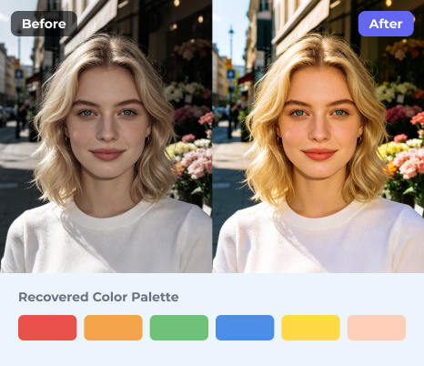The image size is (424, 366).
Task: Select the blue palette swatch
Action: click(245, 328)
